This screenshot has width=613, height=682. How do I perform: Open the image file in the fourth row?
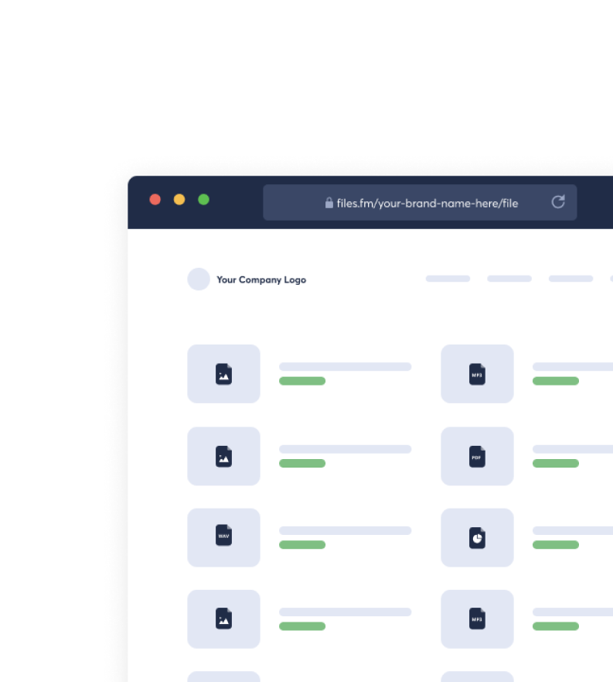point(223,619)
